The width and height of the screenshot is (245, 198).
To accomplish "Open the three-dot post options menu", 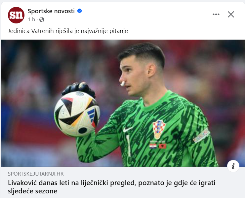I will coord(216,14).
